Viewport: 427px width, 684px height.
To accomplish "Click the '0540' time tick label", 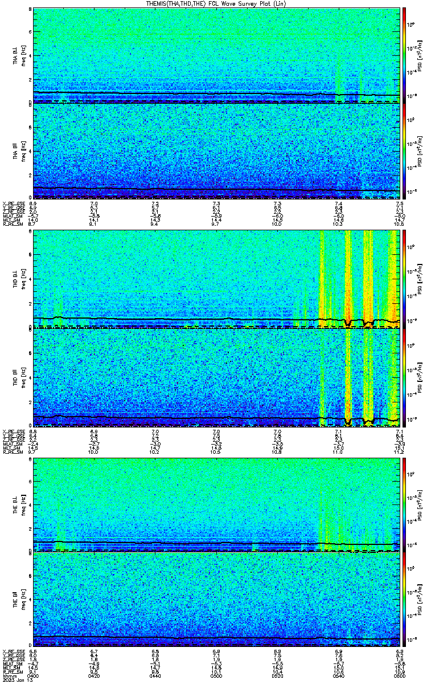I will [x=338, y=675].
